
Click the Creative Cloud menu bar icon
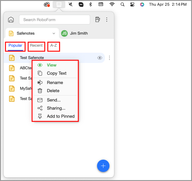(47, 5)
